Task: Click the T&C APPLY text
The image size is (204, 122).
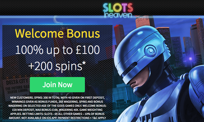Action: coord(99,118)
